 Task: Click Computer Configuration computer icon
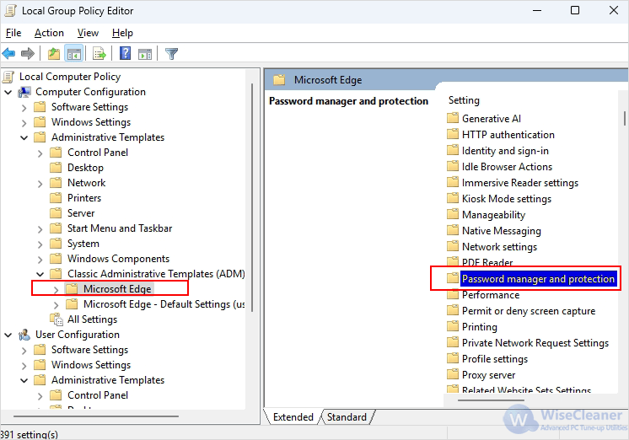[24, 92]
